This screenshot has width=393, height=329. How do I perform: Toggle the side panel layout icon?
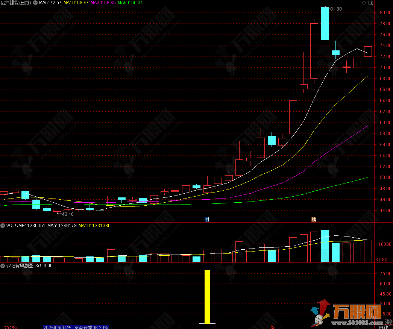pyautogui.click(x=370, y=3)
